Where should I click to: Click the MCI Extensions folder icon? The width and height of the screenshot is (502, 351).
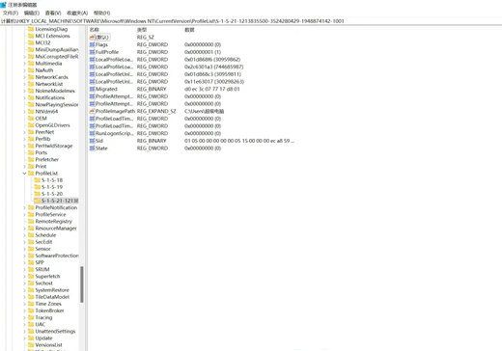(x=31, y=36)
